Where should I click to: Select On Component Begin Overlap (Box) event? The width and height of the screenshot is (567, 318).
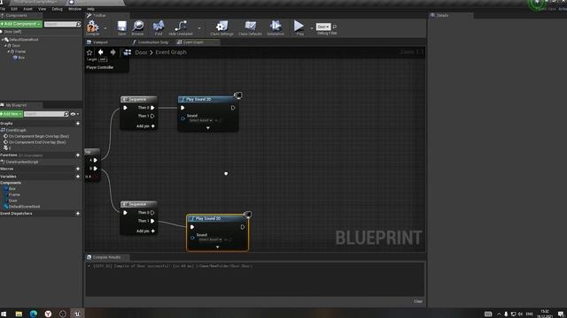pyautogui.click(x=39, y=136)
